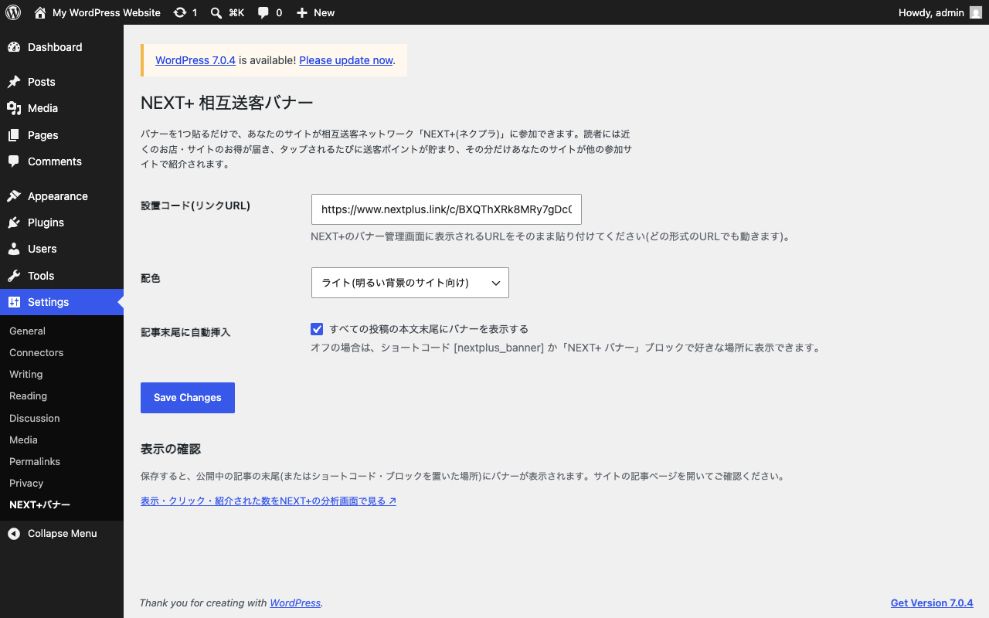
Task: Click the Appearance paintbrush icon
Action: point(14,196)
